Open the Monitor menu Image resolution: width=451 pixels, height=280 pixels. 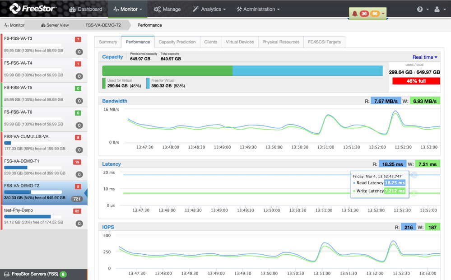pos(127,9)
